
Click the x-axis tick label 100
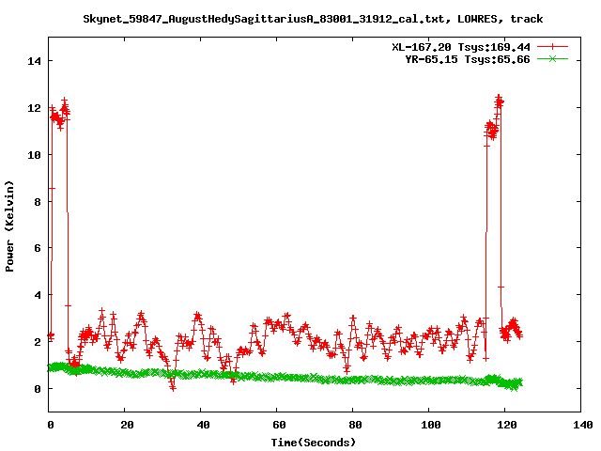[431, 425]
